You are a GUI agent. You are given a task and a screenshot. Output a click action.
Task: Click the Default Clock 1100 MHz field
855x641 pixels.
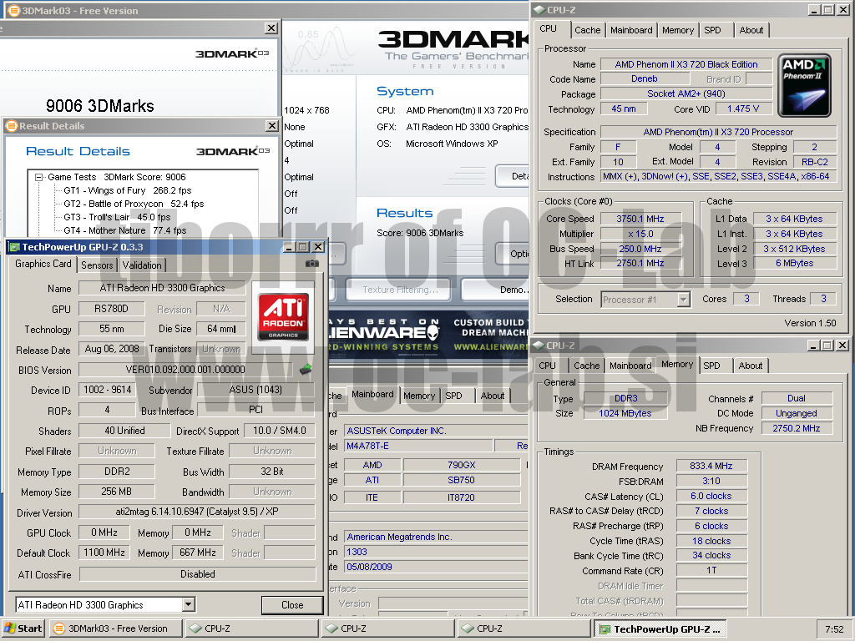[104, 553]
